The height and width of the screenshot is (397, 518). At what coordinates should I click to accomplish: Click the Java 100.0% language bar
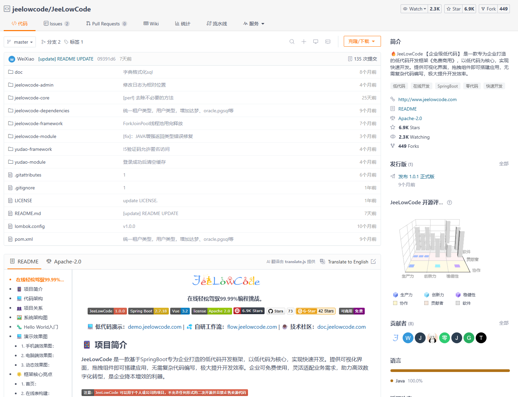tap(450, 370)
